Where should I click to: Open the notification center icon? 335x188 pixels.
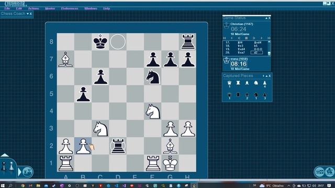329,186
